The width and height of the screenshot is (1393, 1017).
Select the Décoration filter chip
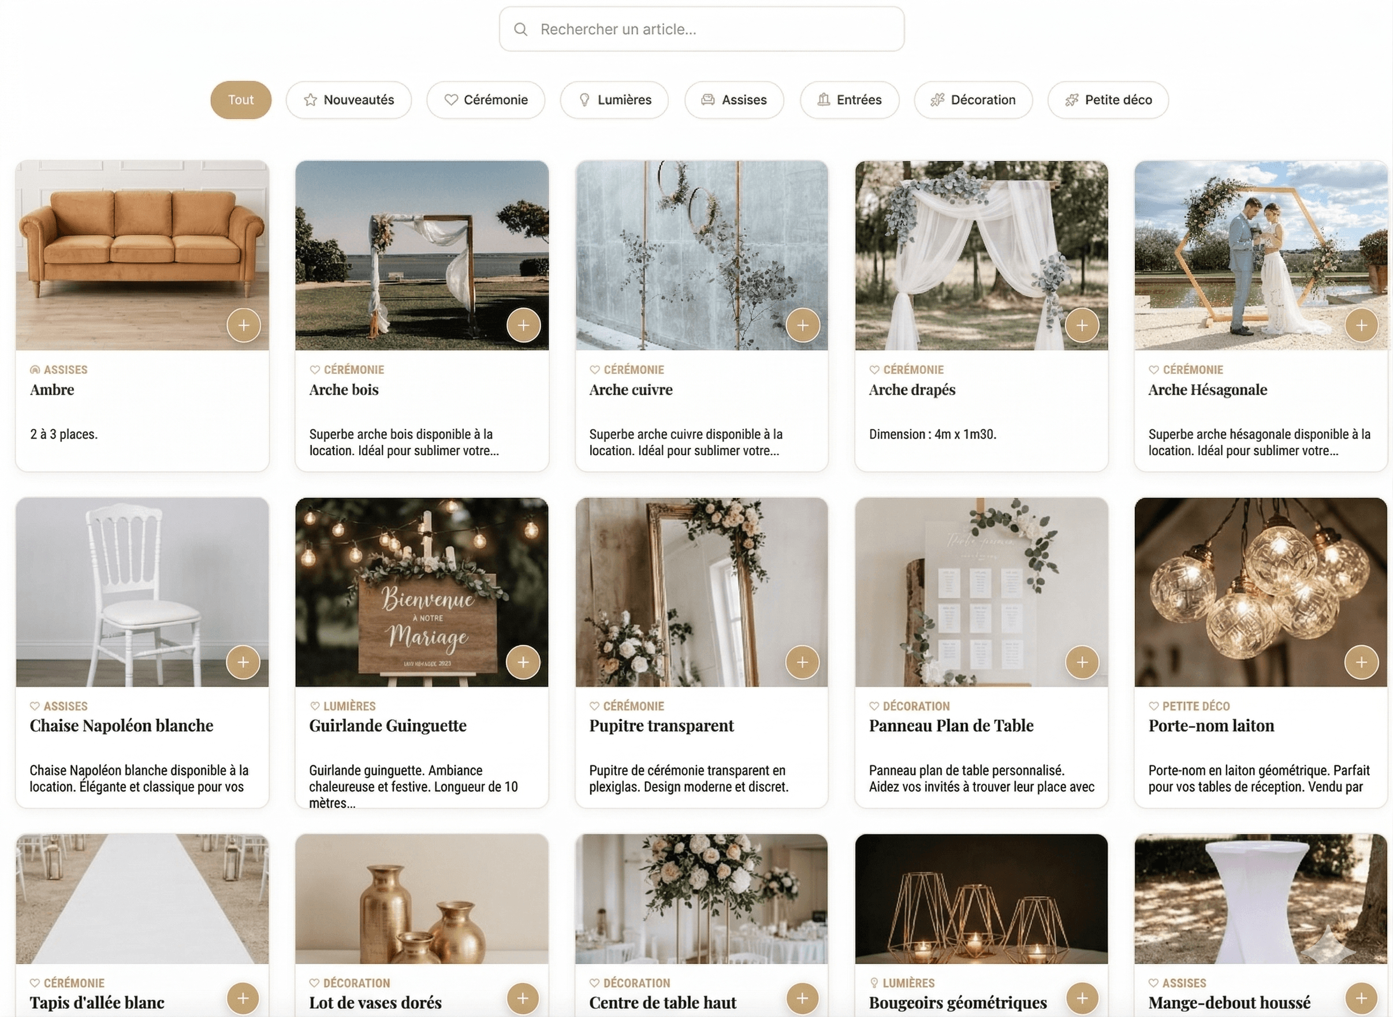[973, 100]
